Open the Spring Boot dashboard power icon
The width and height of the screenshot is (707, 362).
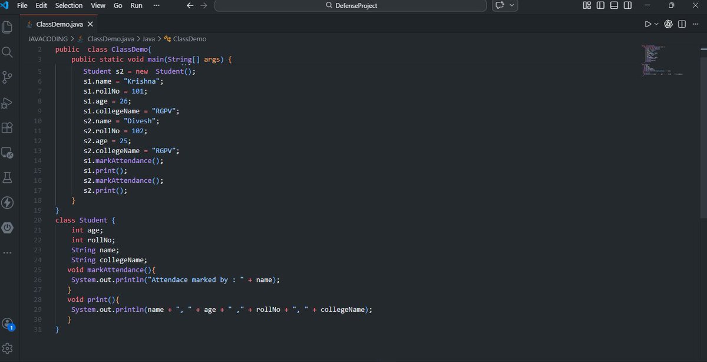[x=8, y=228]
